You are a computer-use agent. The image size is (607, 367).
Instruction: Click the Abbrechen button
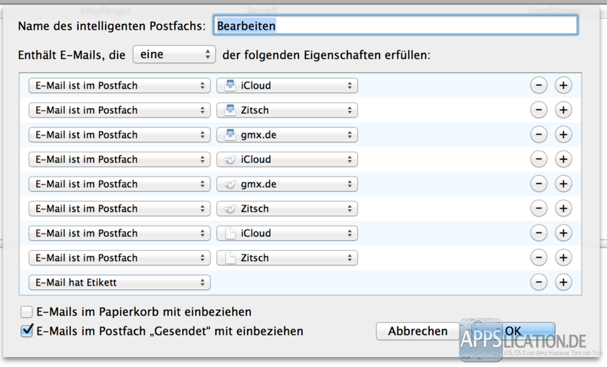click(x=418, y=331)
